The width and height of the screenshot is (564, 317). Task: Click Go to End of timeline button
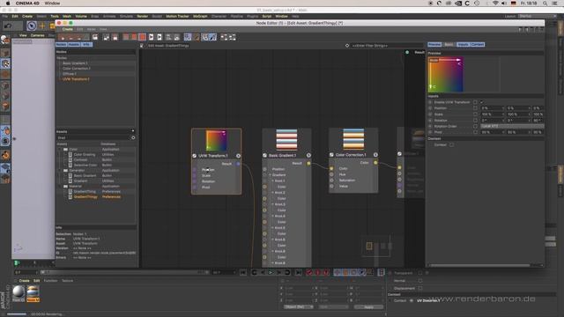tap(299, 273)
